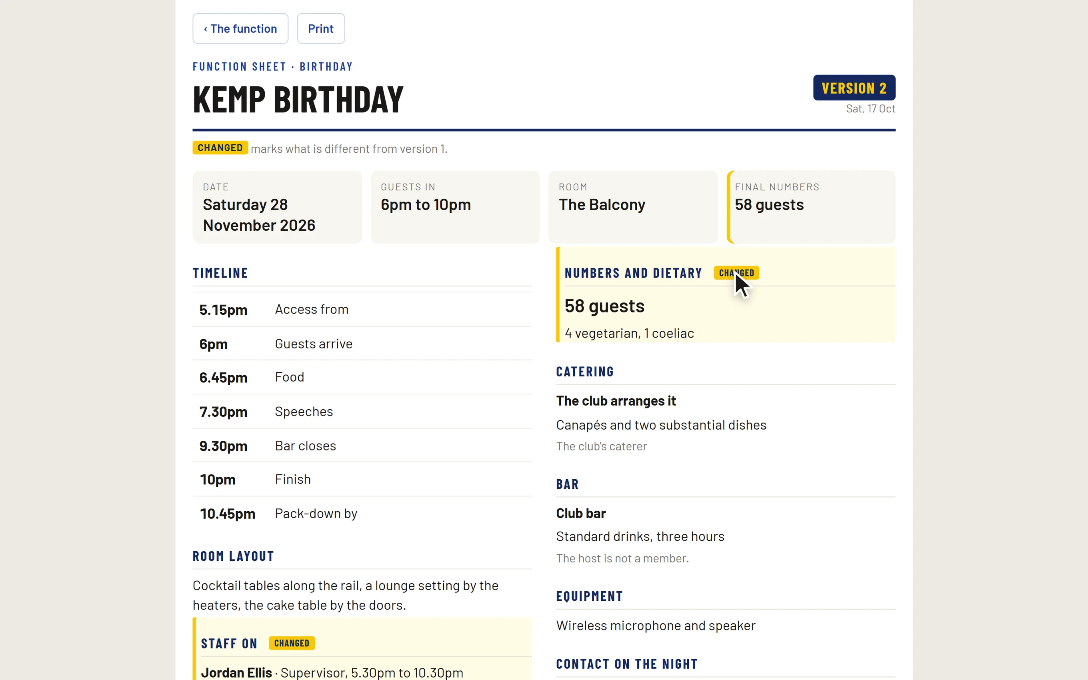1088x680 pixels.
Task: Select Standard drinks, three hours text
Action: [x=640, y=536]
